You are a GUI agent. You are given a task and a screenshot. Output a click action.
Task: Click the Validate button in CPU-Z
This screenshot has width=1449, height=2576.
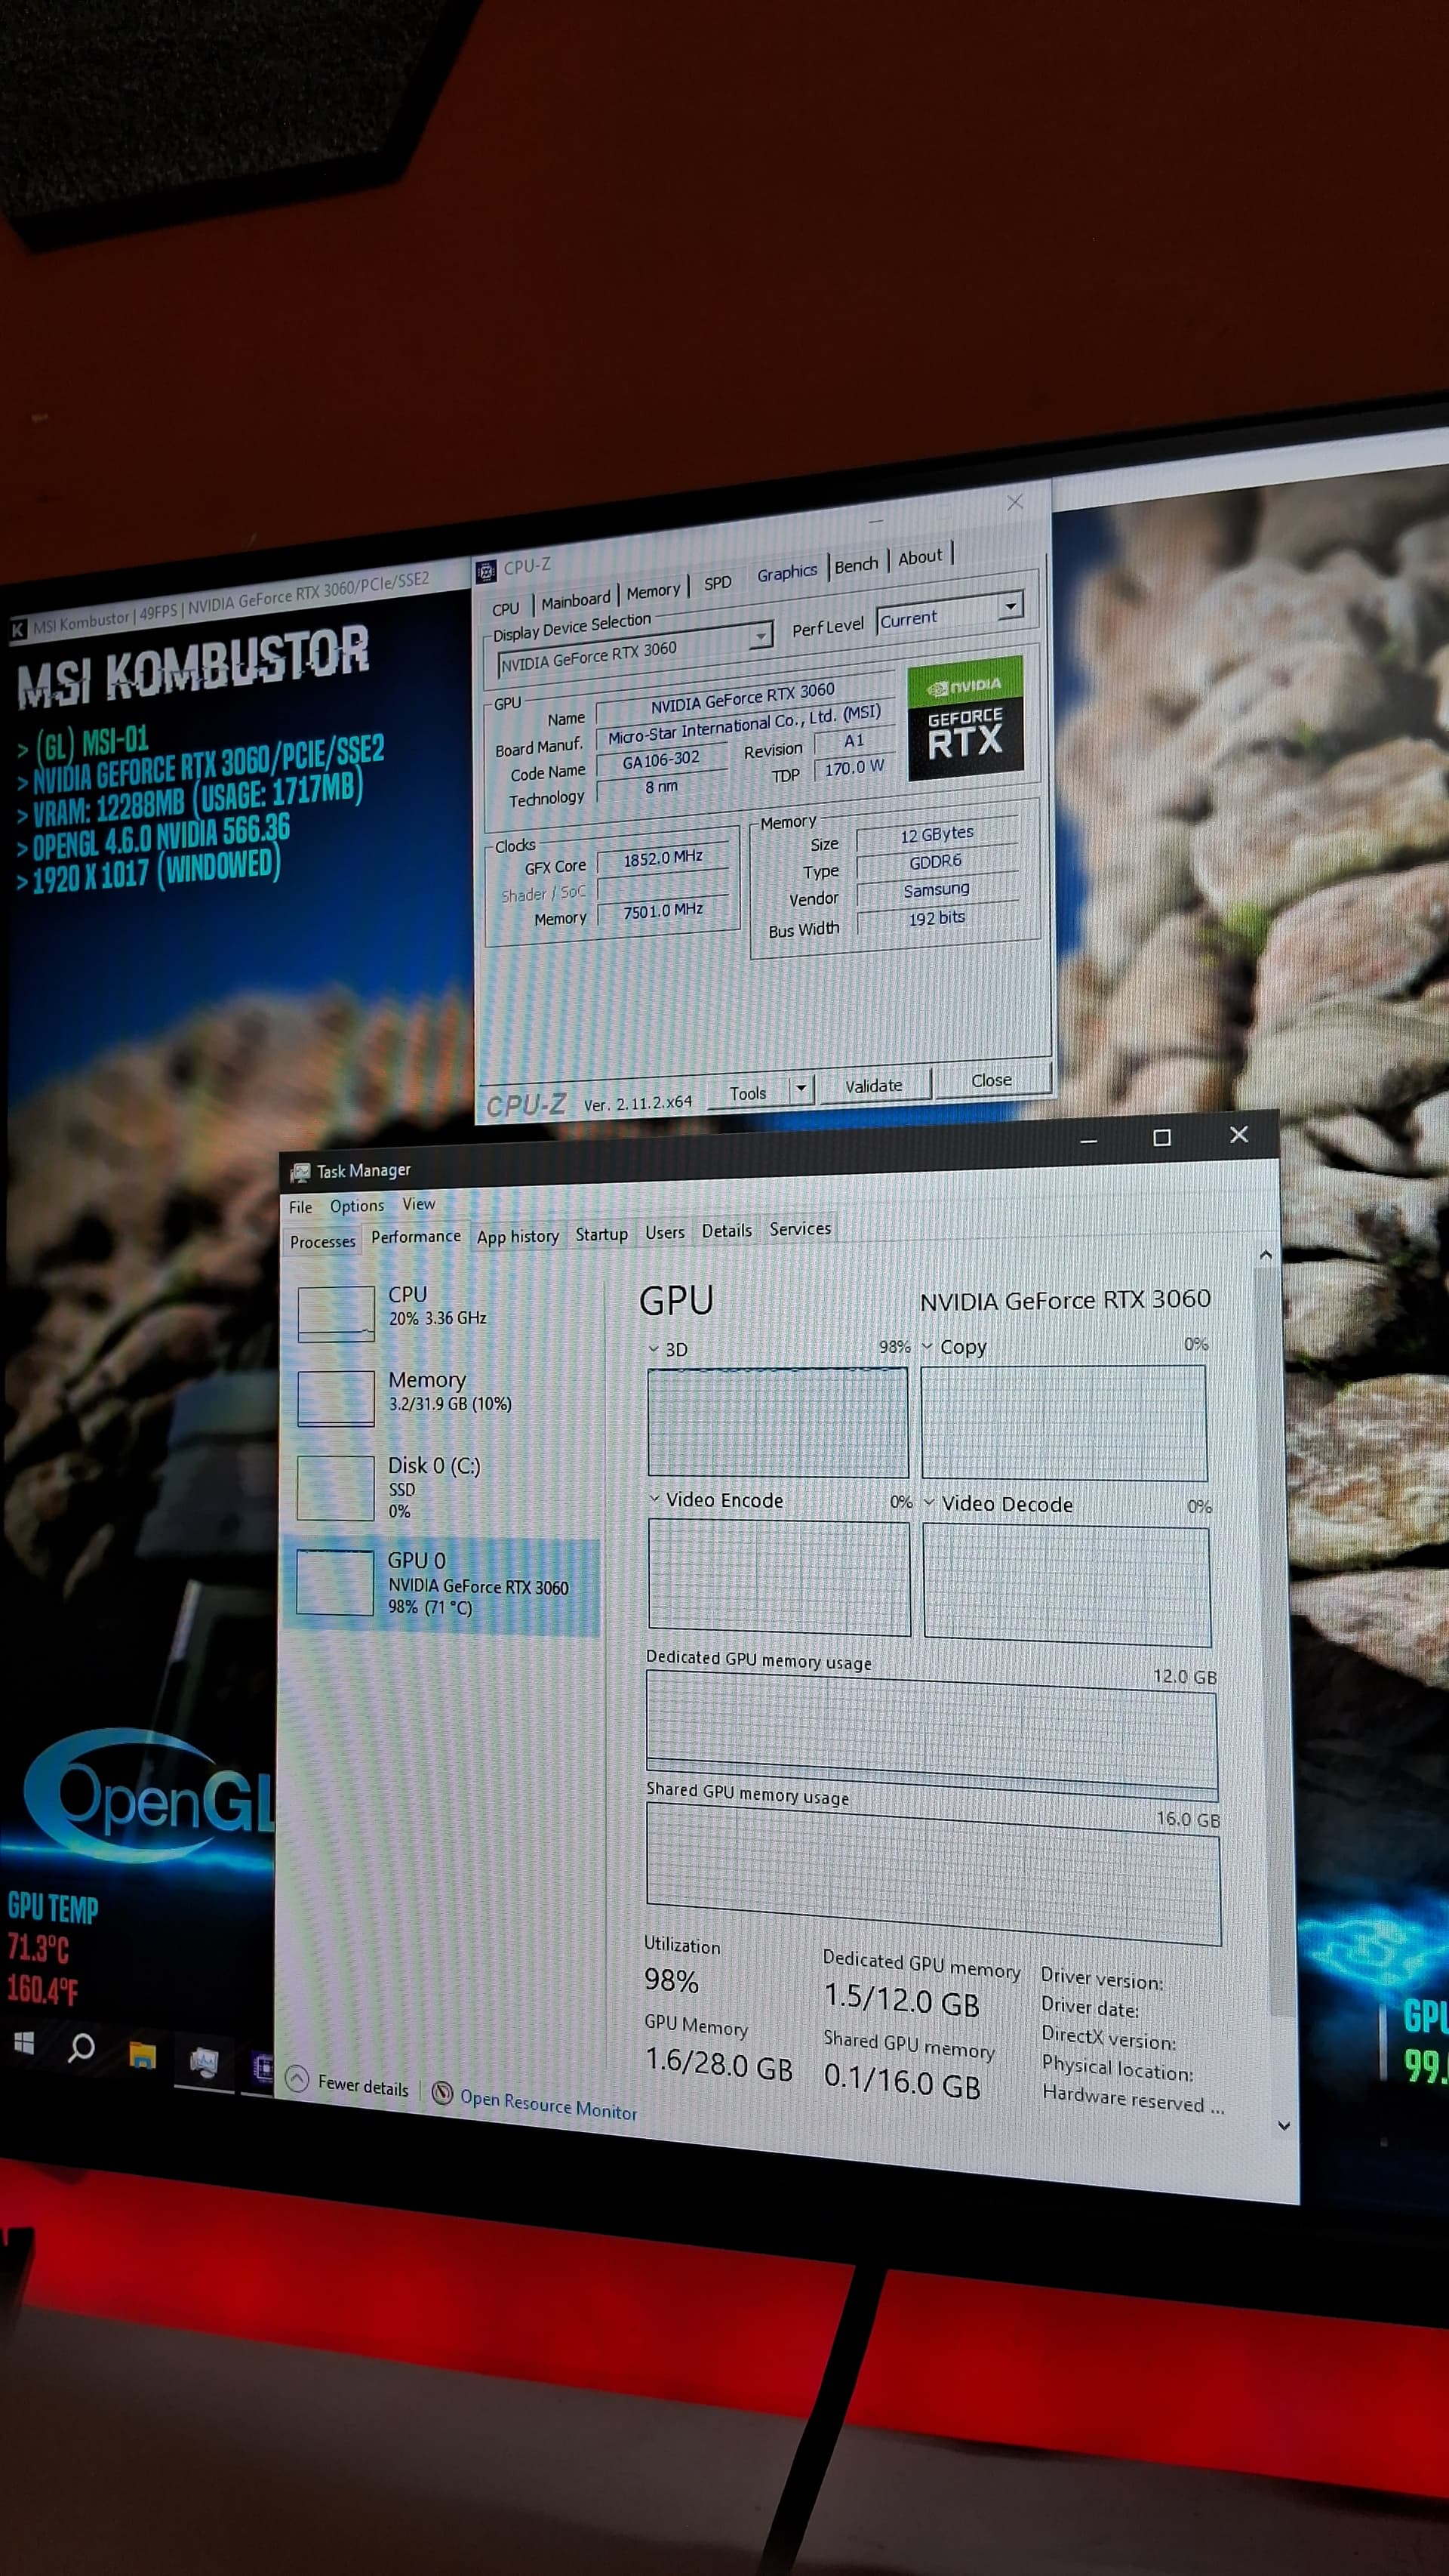click(875, 1085)
